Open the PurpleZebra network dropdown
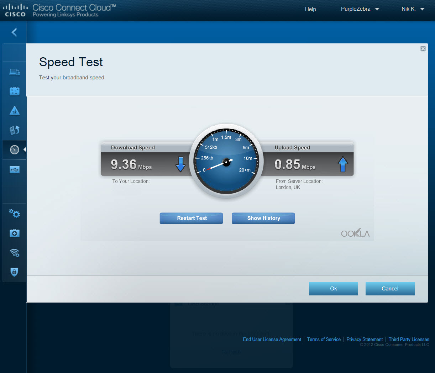 point(360,9)
